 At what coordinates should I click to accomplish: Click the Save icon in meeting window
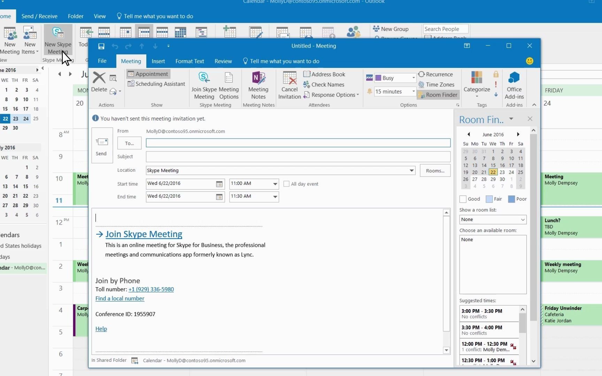pyautogui.click(x=101, y=46)
